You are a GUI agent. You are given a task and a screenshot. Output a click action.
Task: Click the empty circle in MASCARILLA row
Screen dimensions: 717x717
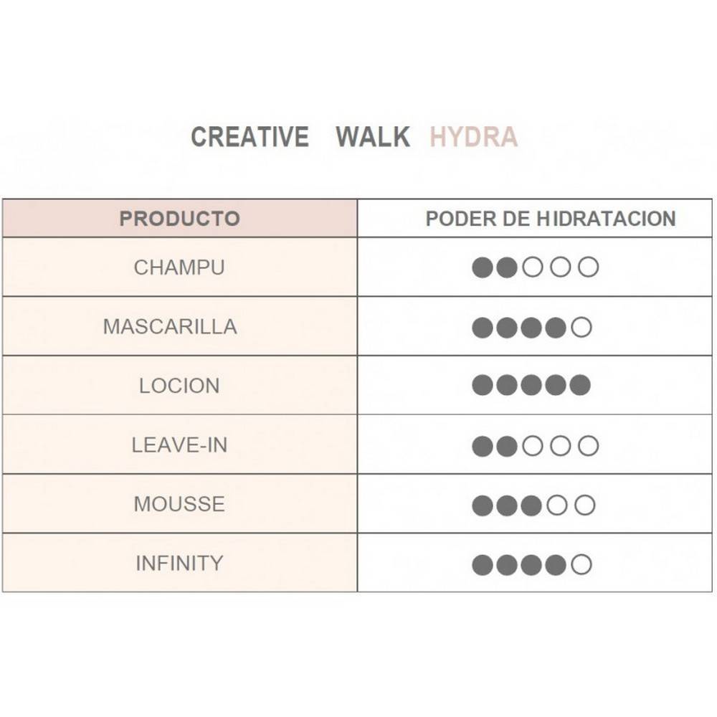[581, 328]
